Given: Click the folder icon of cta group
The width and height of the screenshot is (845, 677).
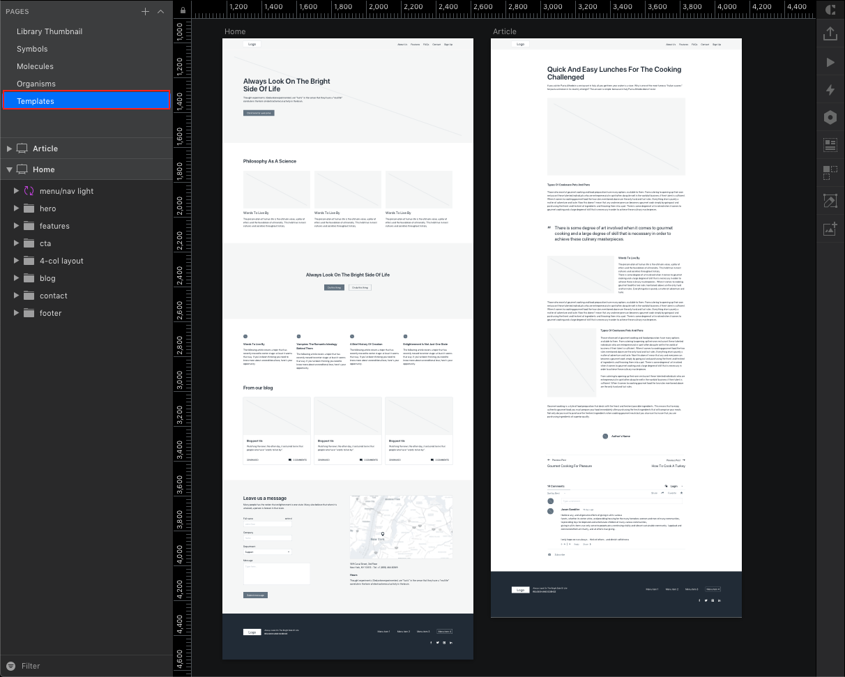Looking at the screenshot, I should 29,243.
